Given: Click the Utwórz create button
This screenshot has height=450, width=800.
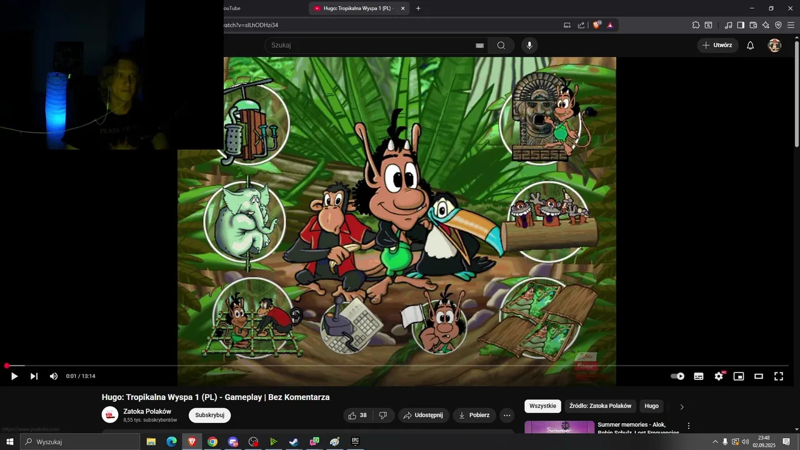Looking at the screenshot, I should [x=717, y=45].
